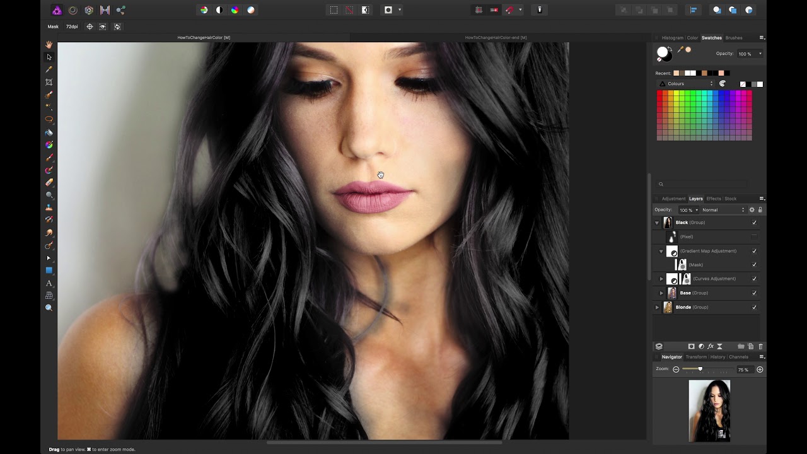Expand the Base group
This screenshot has height=454, width=807.
click(661, 293)
